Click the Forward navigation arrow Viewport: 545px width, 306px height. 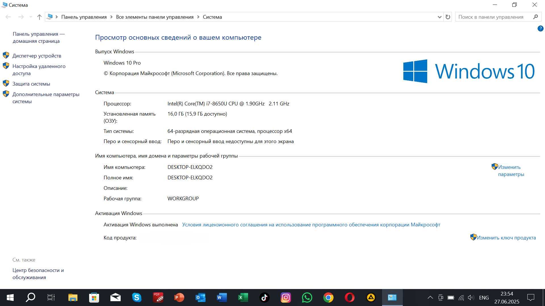21,17
